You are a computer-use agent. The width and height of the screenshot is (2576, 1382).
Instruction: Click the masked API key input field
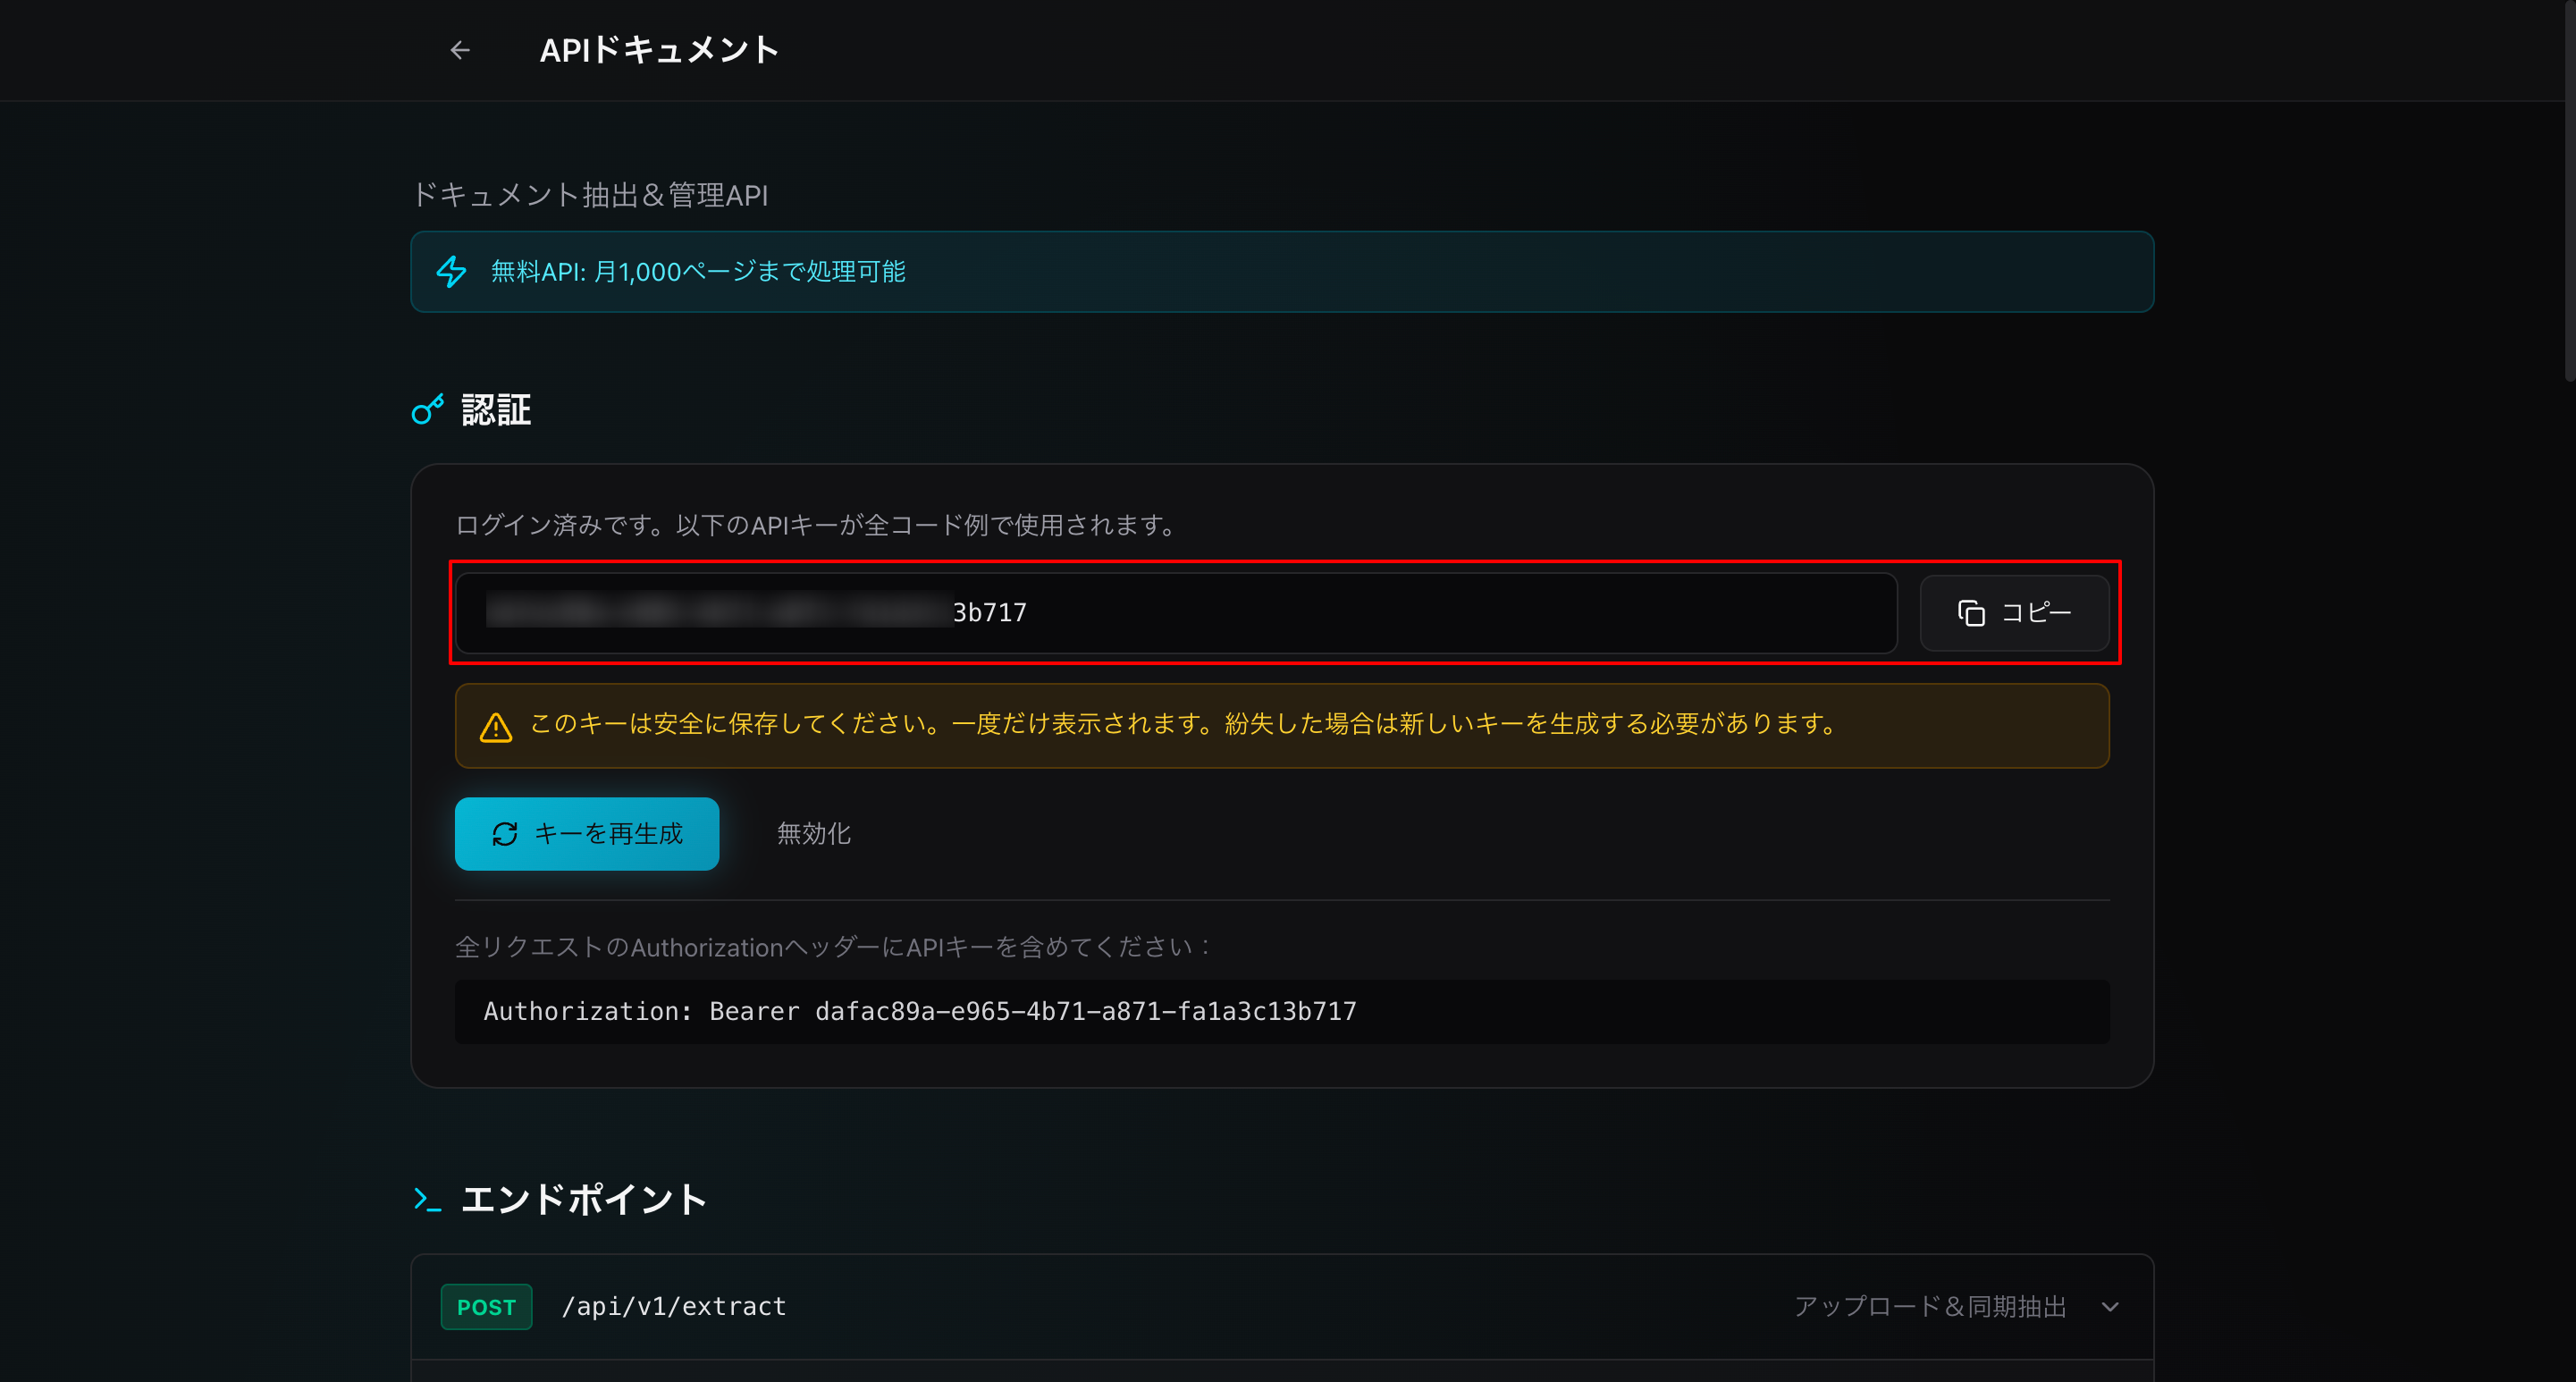(1175, 612)
